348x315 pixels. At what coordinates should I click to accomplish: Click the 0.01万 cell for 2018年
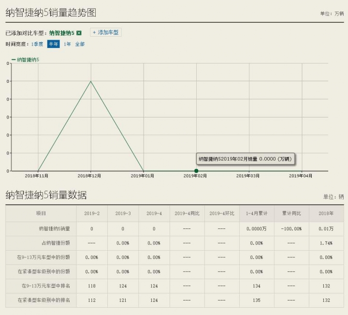click(326, 228)
